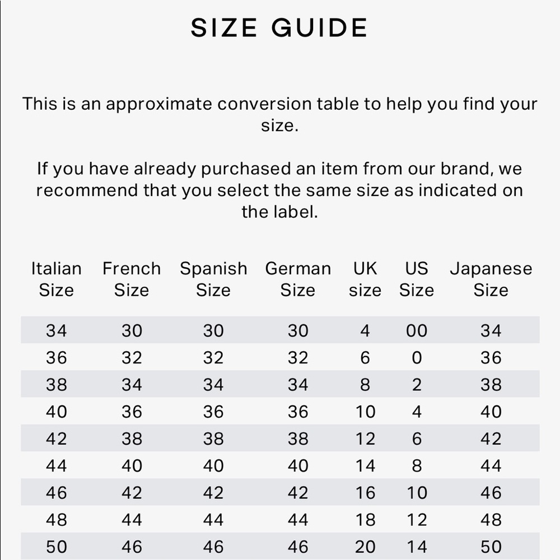Select the US Size column header
This screenshot has height=560, width=560.
(x=417, y=279)
